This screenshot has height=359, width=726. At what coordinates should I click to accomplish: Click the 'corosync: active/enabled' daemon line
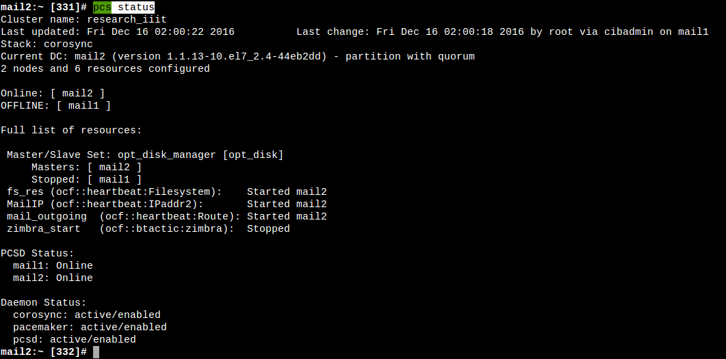87,315
